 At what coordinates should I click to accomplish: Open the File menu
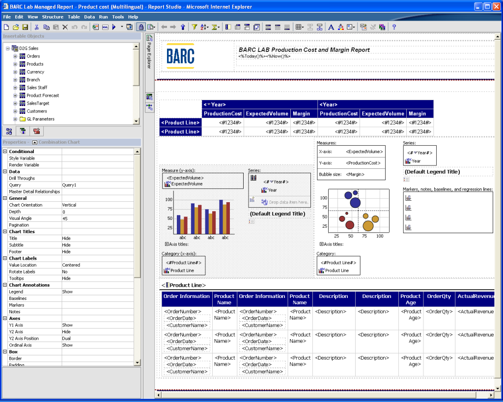[7, 17]
